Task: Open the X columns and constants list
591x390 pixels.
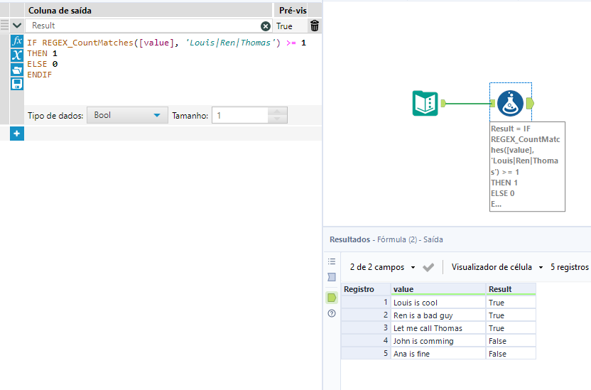Action: [x=17, y=55]
